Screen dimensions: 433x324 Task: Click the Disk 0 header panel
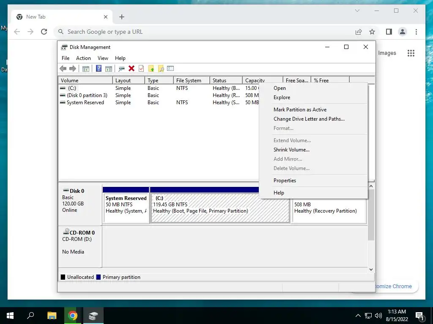80,205
